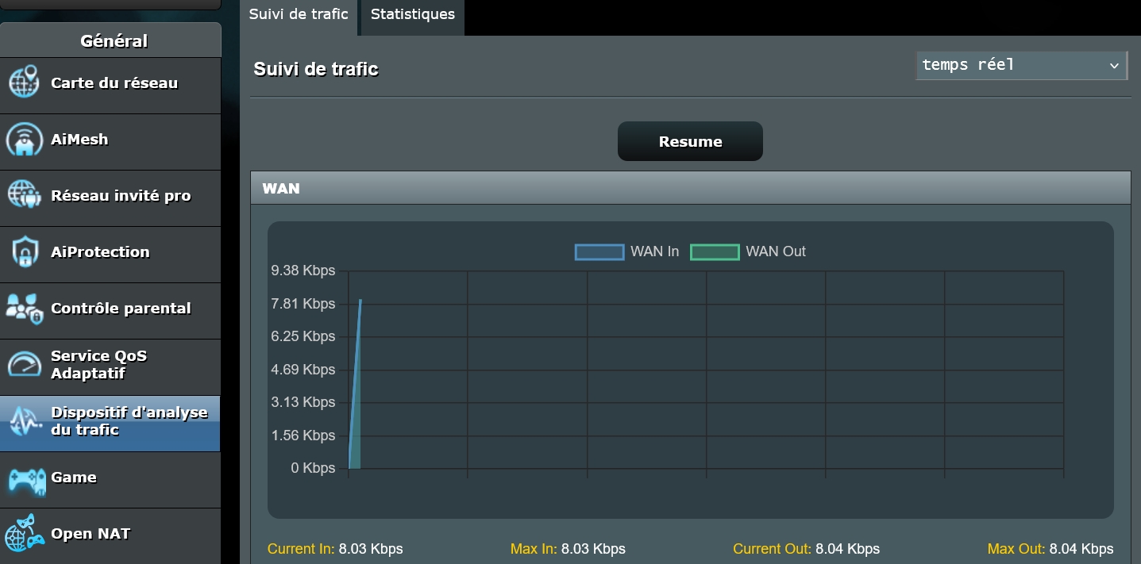The image size is (1141, 564).
Task: Click the blue WAN In color box
Action: (599, 251)
